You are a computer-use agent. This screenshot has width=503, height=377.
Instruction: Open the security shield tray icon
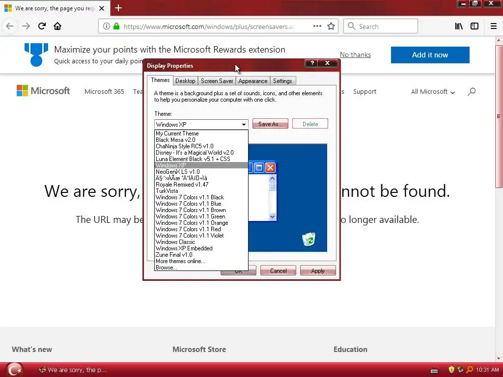click(451, 370)
